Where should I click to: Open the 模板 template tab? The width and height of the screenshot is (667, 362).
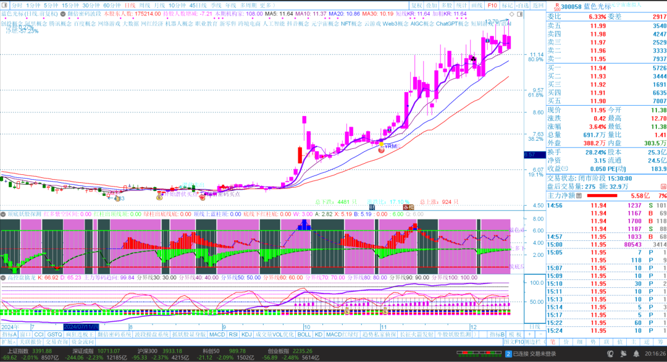click(x=515, y=335)
